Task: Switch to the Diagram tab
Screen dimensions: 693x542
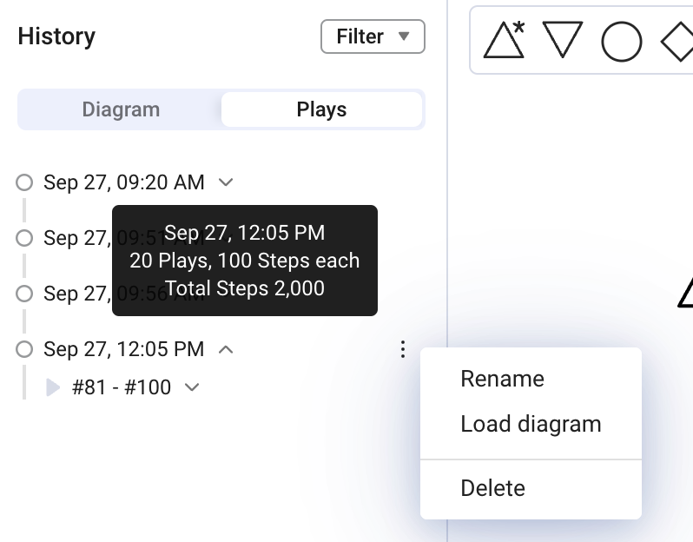Action: point(121,109)
